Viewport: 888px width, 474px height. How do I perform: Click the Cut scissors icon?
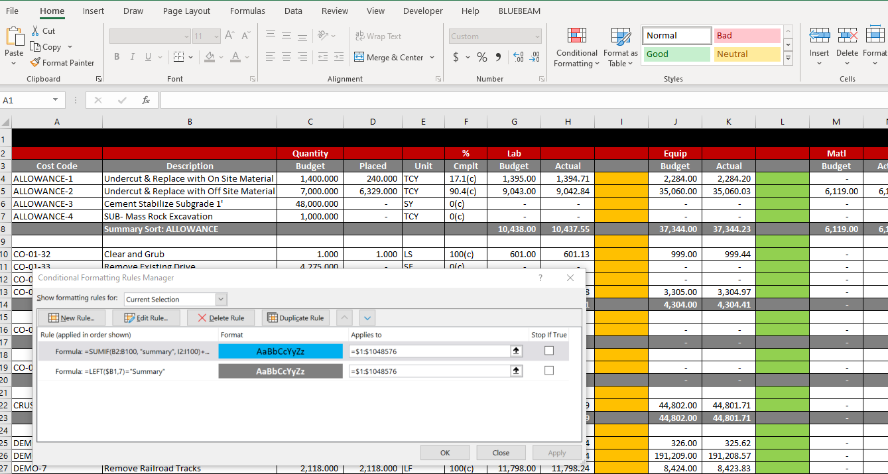tap(36, 31)
